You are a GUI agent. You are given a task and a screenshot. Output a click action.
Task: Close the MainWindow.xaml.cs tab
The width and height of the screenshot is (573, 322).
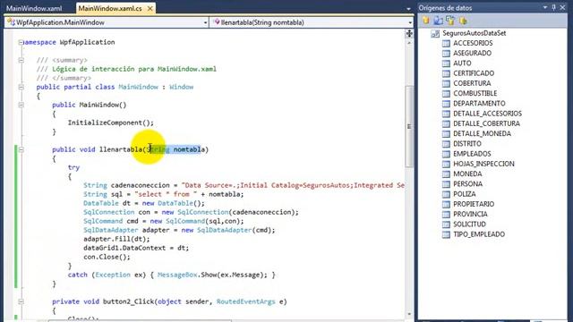coord(150,8)
